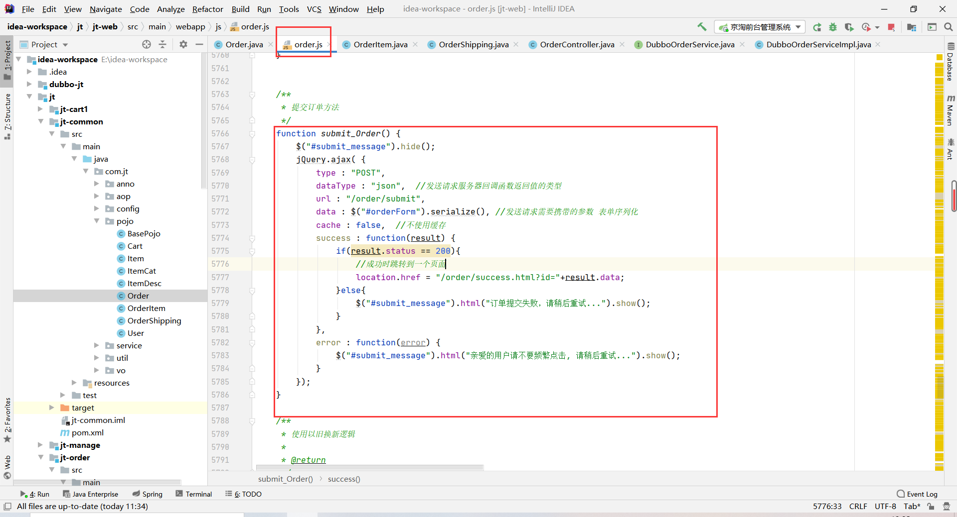Switch to the OrderItem.java tab
957x517 pixels.
(380, 44)
